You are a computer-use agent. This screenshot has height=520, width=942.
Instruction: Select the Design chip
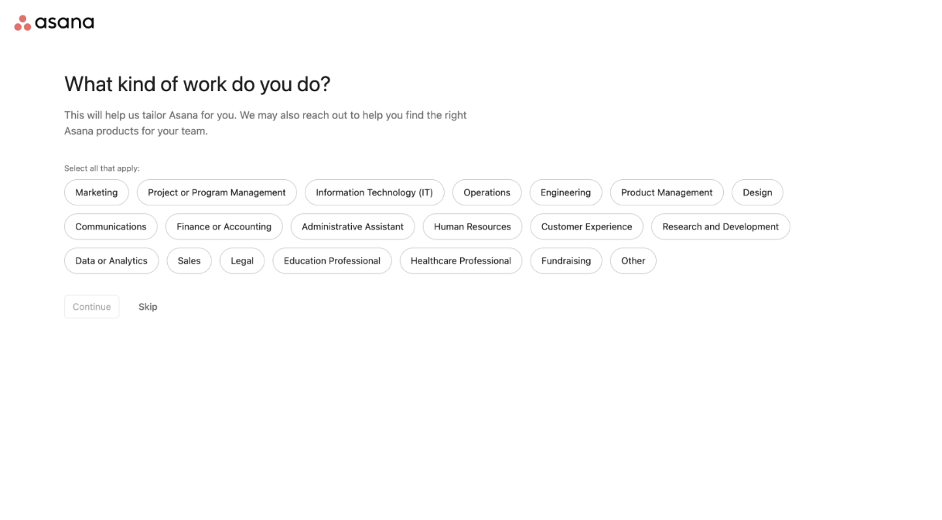point(757,192)
